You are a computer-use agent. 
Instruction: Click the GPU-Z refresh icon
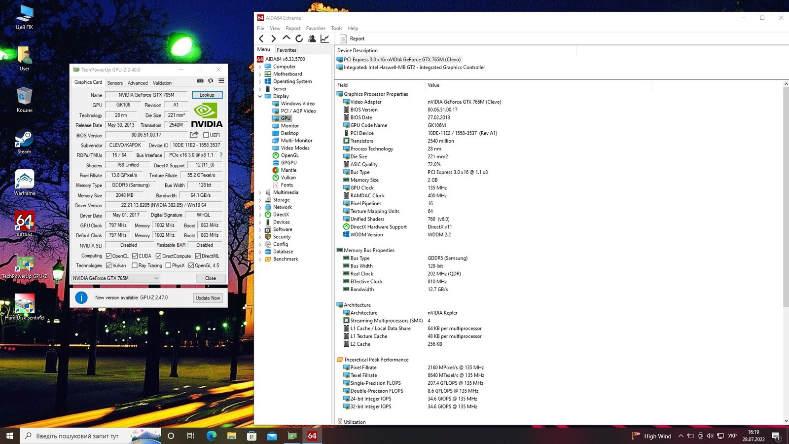point(211,81)
